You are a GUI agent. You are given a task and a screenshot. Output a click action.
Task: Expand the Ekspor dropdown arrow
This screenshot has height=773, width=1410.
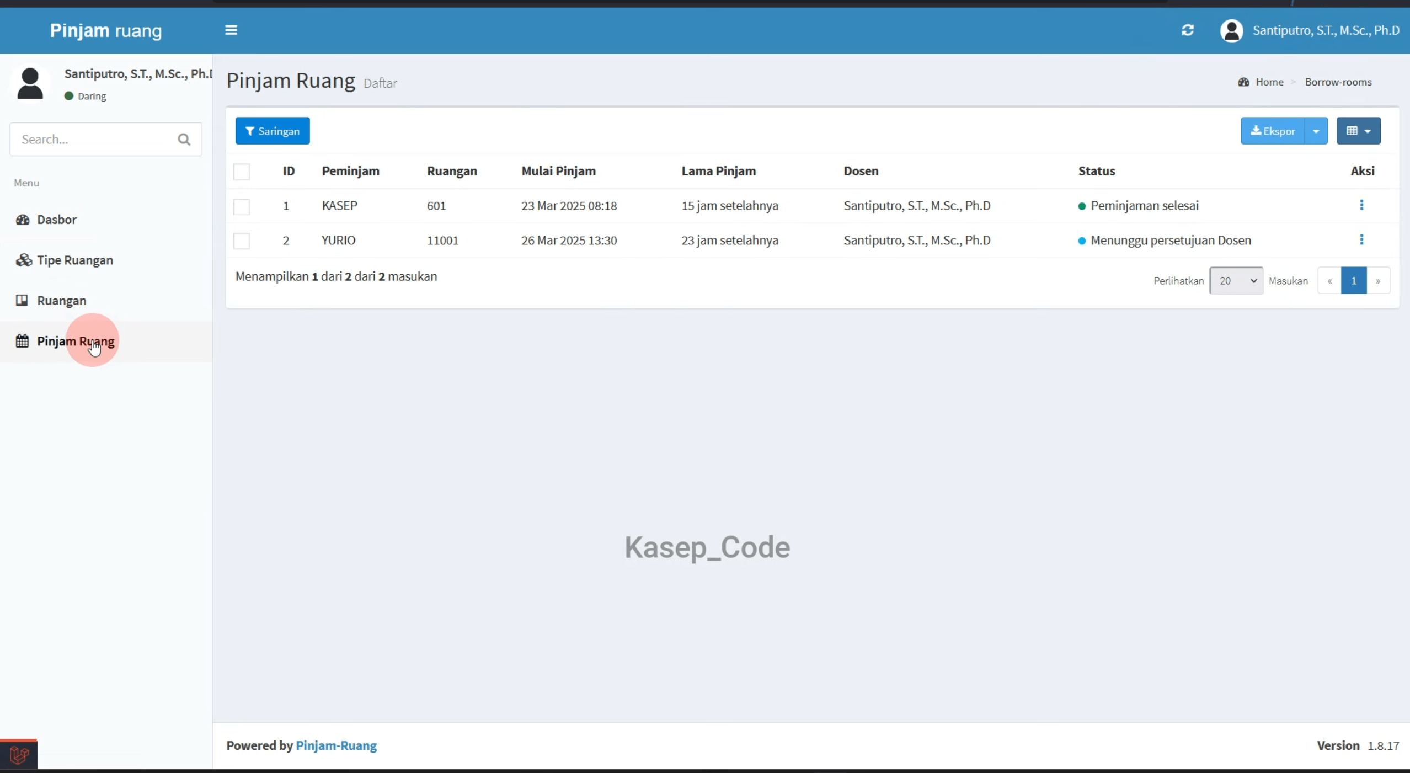[x=1316, y=131]
